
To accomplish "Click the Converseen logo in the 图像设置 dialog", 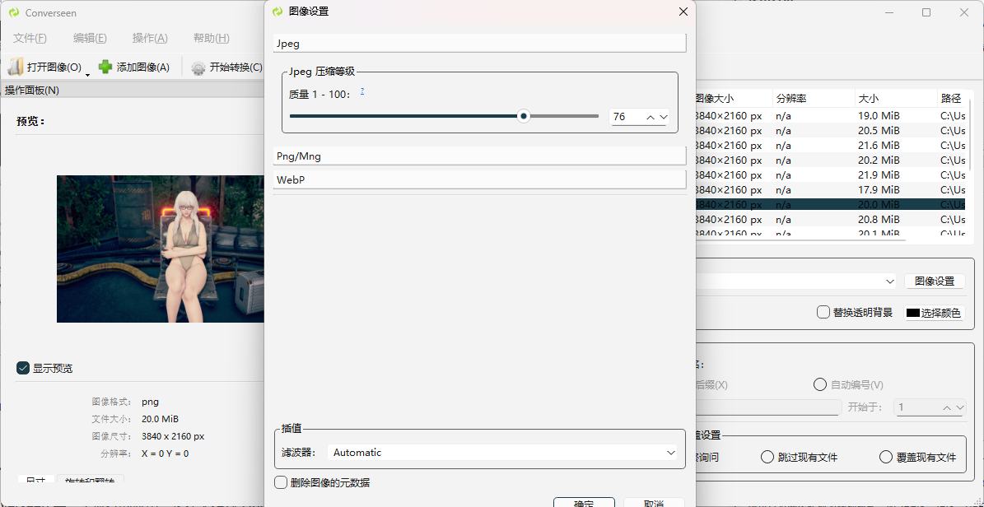I will pyautogui.click(x=279, y=12).
